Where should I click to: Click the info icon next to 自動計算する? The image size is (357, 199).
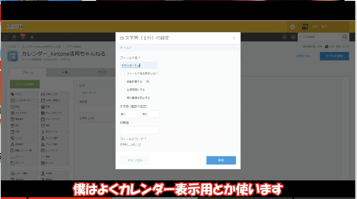147,81
